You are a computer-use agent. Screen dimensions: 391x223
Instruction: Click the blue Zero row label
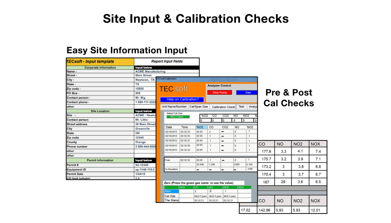coord(171,191)
